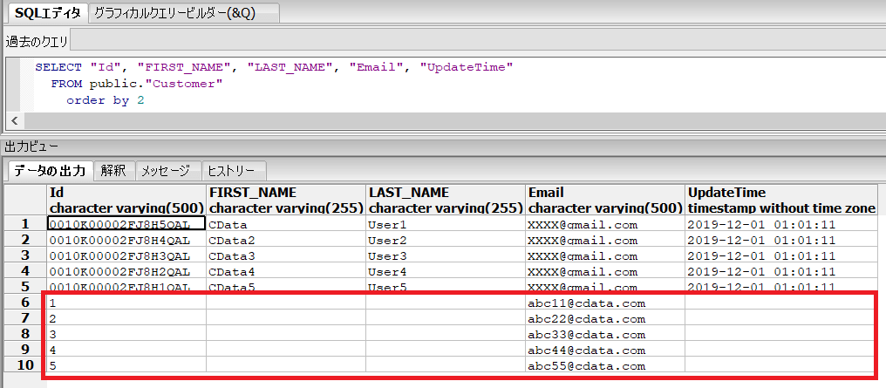Image resolution: width=886 pixels, height=388 pixels.
Task: Click the SELECT line in the SQL editor
Action: (274, 67)
